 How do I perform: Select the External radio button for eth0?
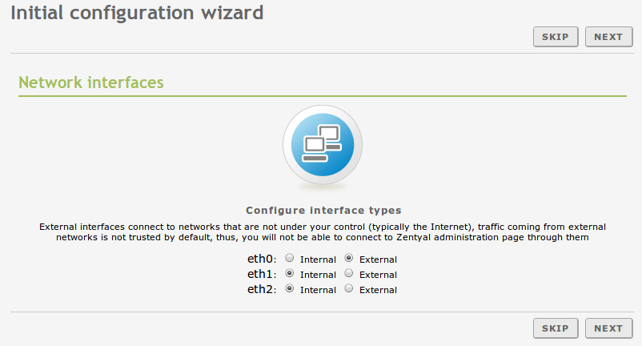click(349, 259)
